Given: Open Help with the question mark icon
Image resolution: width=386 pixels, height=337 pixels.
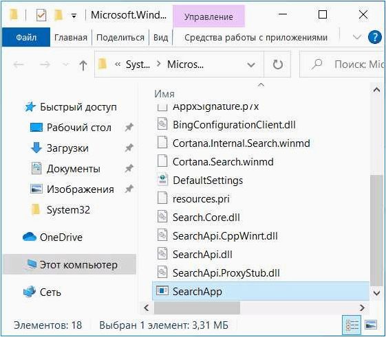Looking at the screenshot, I should coord(375,37).
